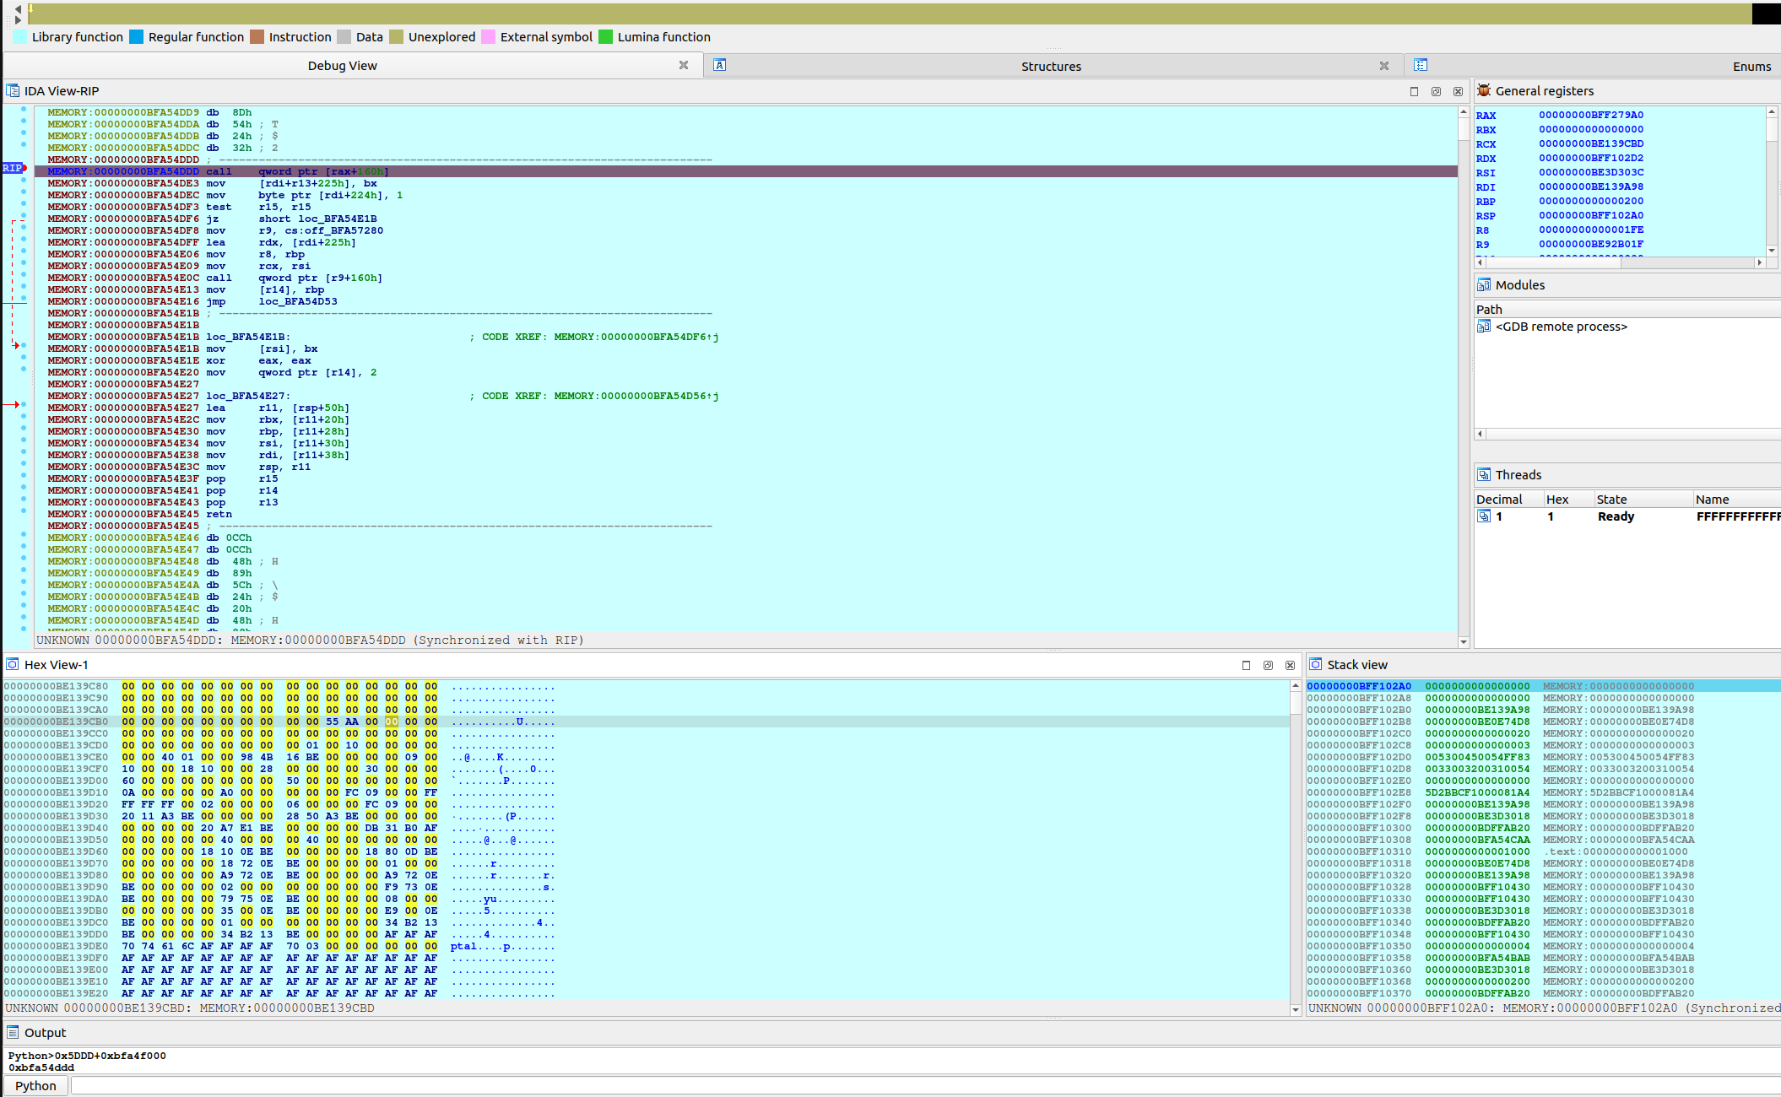This screenshot has height=1097, width=1781.
Task: Click the Output window icon
Action: [13, 1032]
